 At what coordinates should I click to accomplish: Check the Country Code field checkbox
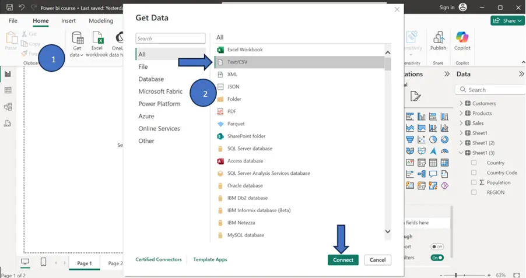tap(474, 173)
